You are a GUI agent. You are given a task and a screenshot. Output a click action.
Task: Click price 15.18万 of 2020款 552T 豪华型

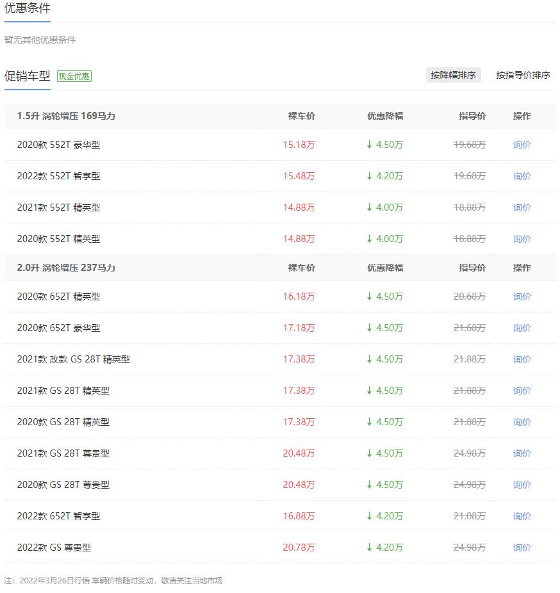pos(299,145)
